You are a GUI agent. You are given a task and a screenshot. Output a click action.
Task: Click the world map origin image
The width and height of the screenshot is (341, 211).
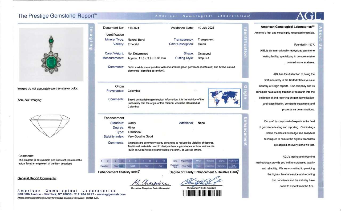tap(224, 98)
